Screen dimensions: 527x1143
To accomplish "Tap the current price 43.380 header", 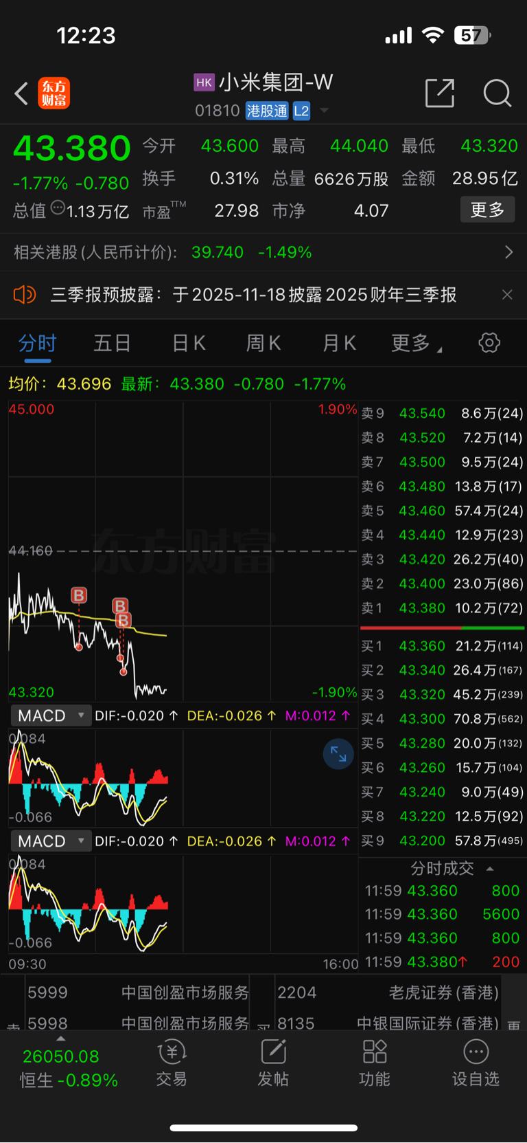I will 71,148.
